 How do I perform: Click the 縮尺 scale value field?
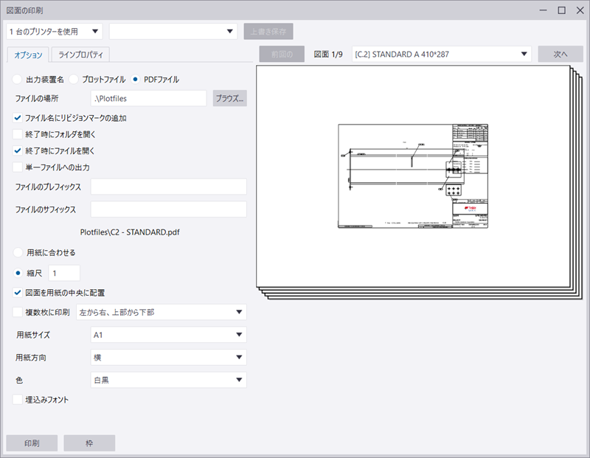click(64, 273)
